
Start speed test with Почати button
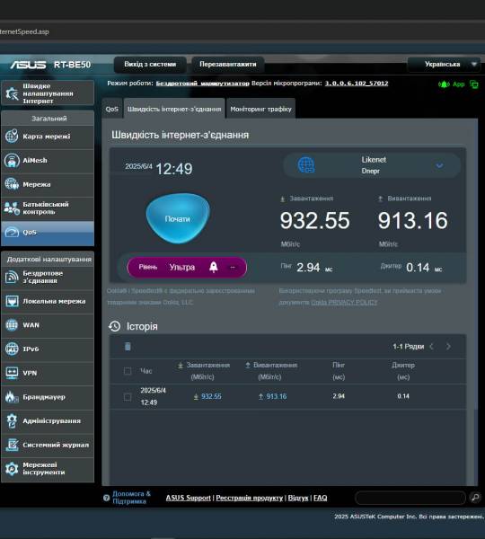click(177, 218)
